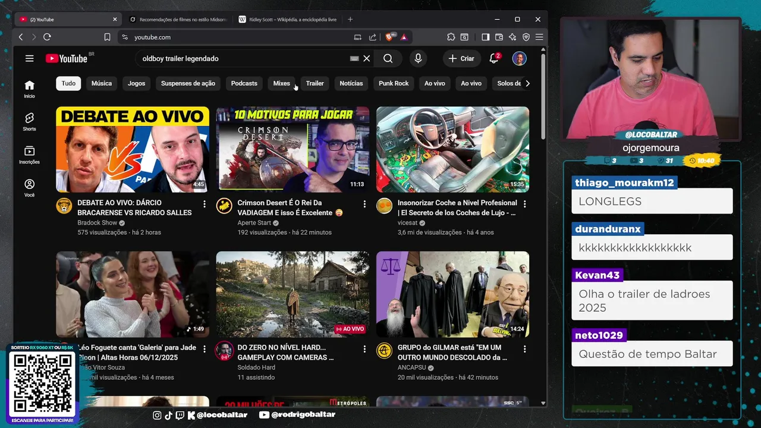Close the YouTube browser tab
The image size is (761, 428).
point(115,20)
